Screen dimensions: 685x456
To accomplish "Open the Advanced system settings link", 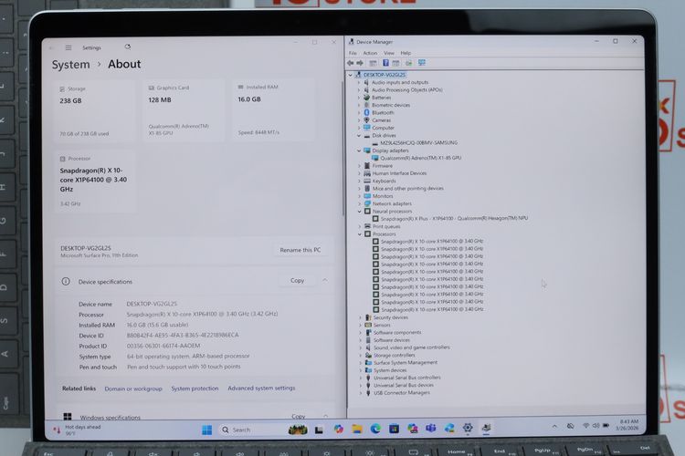I will pyautogui.click(x=261, y=389).
